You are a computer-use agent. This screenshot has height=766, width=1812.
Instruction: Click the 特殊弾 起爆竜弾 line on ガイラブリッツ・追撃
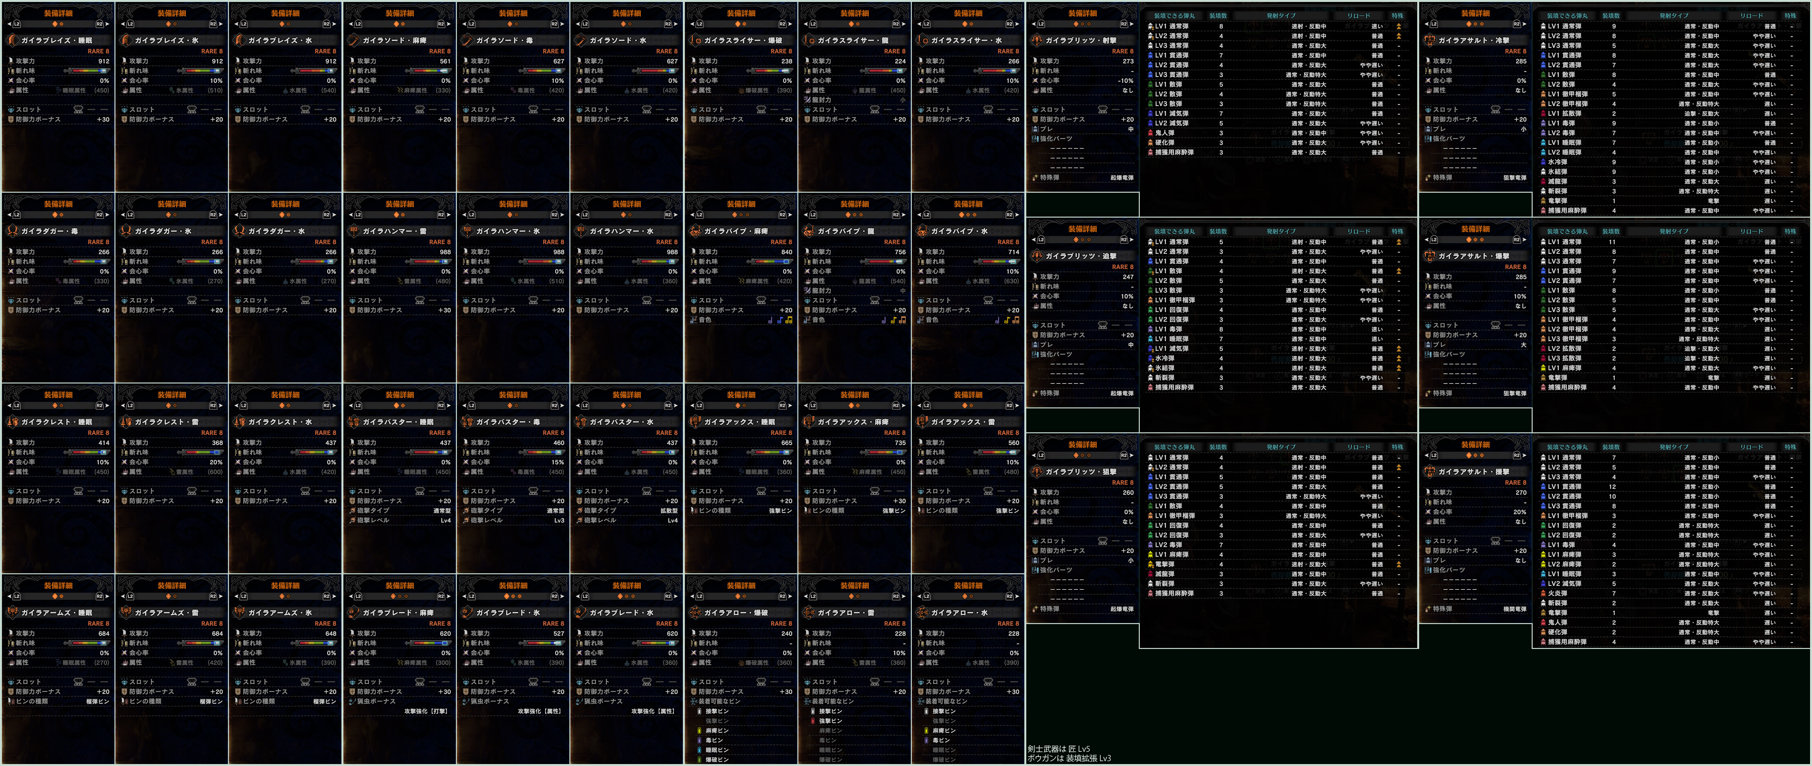click(1083, 394)
